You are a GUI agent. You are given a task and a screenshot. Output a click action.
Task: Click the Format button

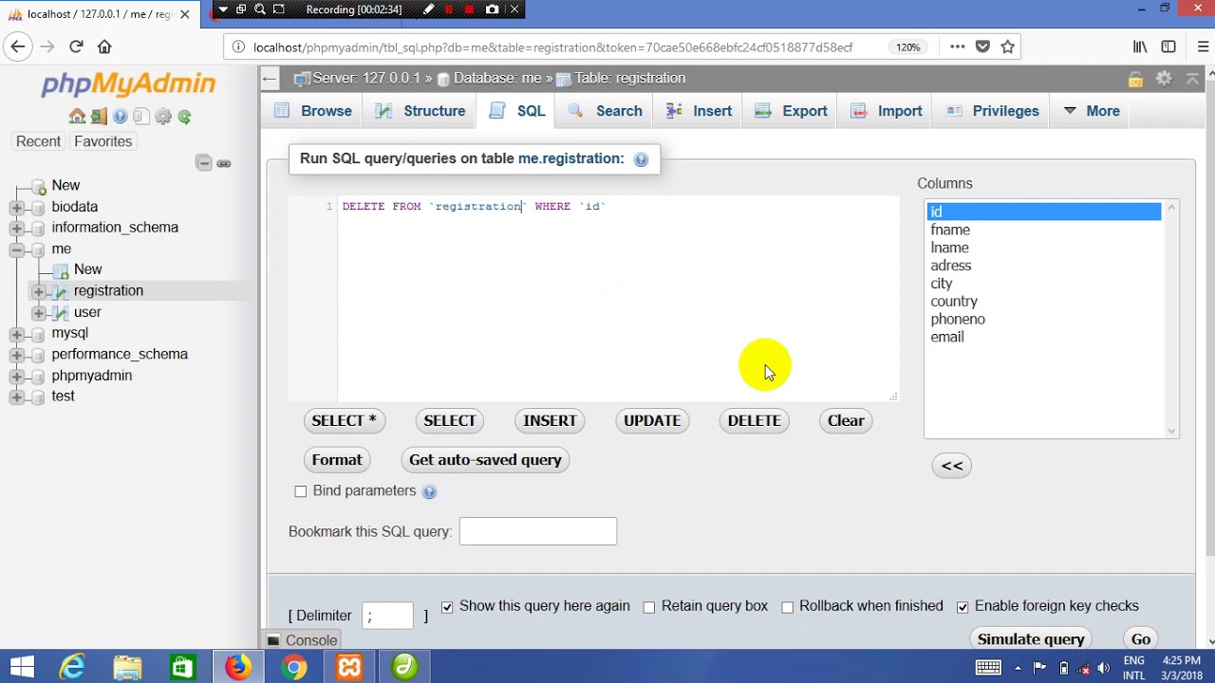point(337,460)
